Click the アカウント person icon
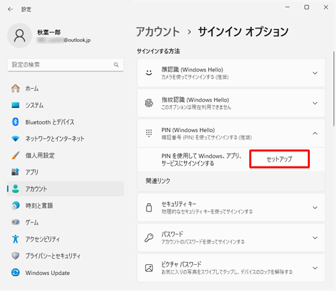This screenshot has width=336, height=291. (15, 189)
